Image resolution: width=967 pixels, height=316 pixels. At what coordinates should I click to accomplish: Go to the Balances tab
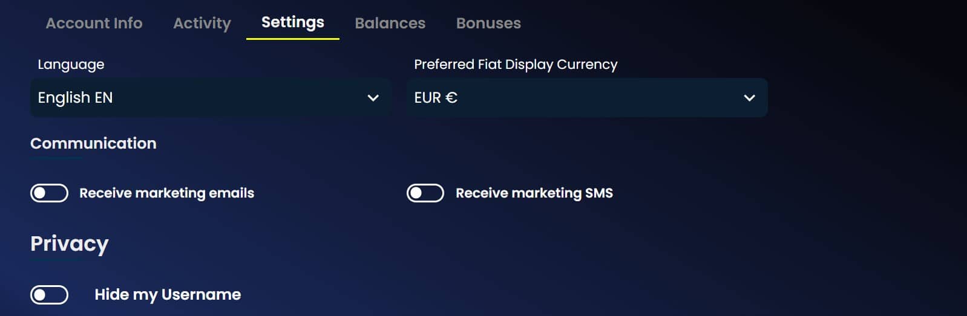click(x=390, y=23)
